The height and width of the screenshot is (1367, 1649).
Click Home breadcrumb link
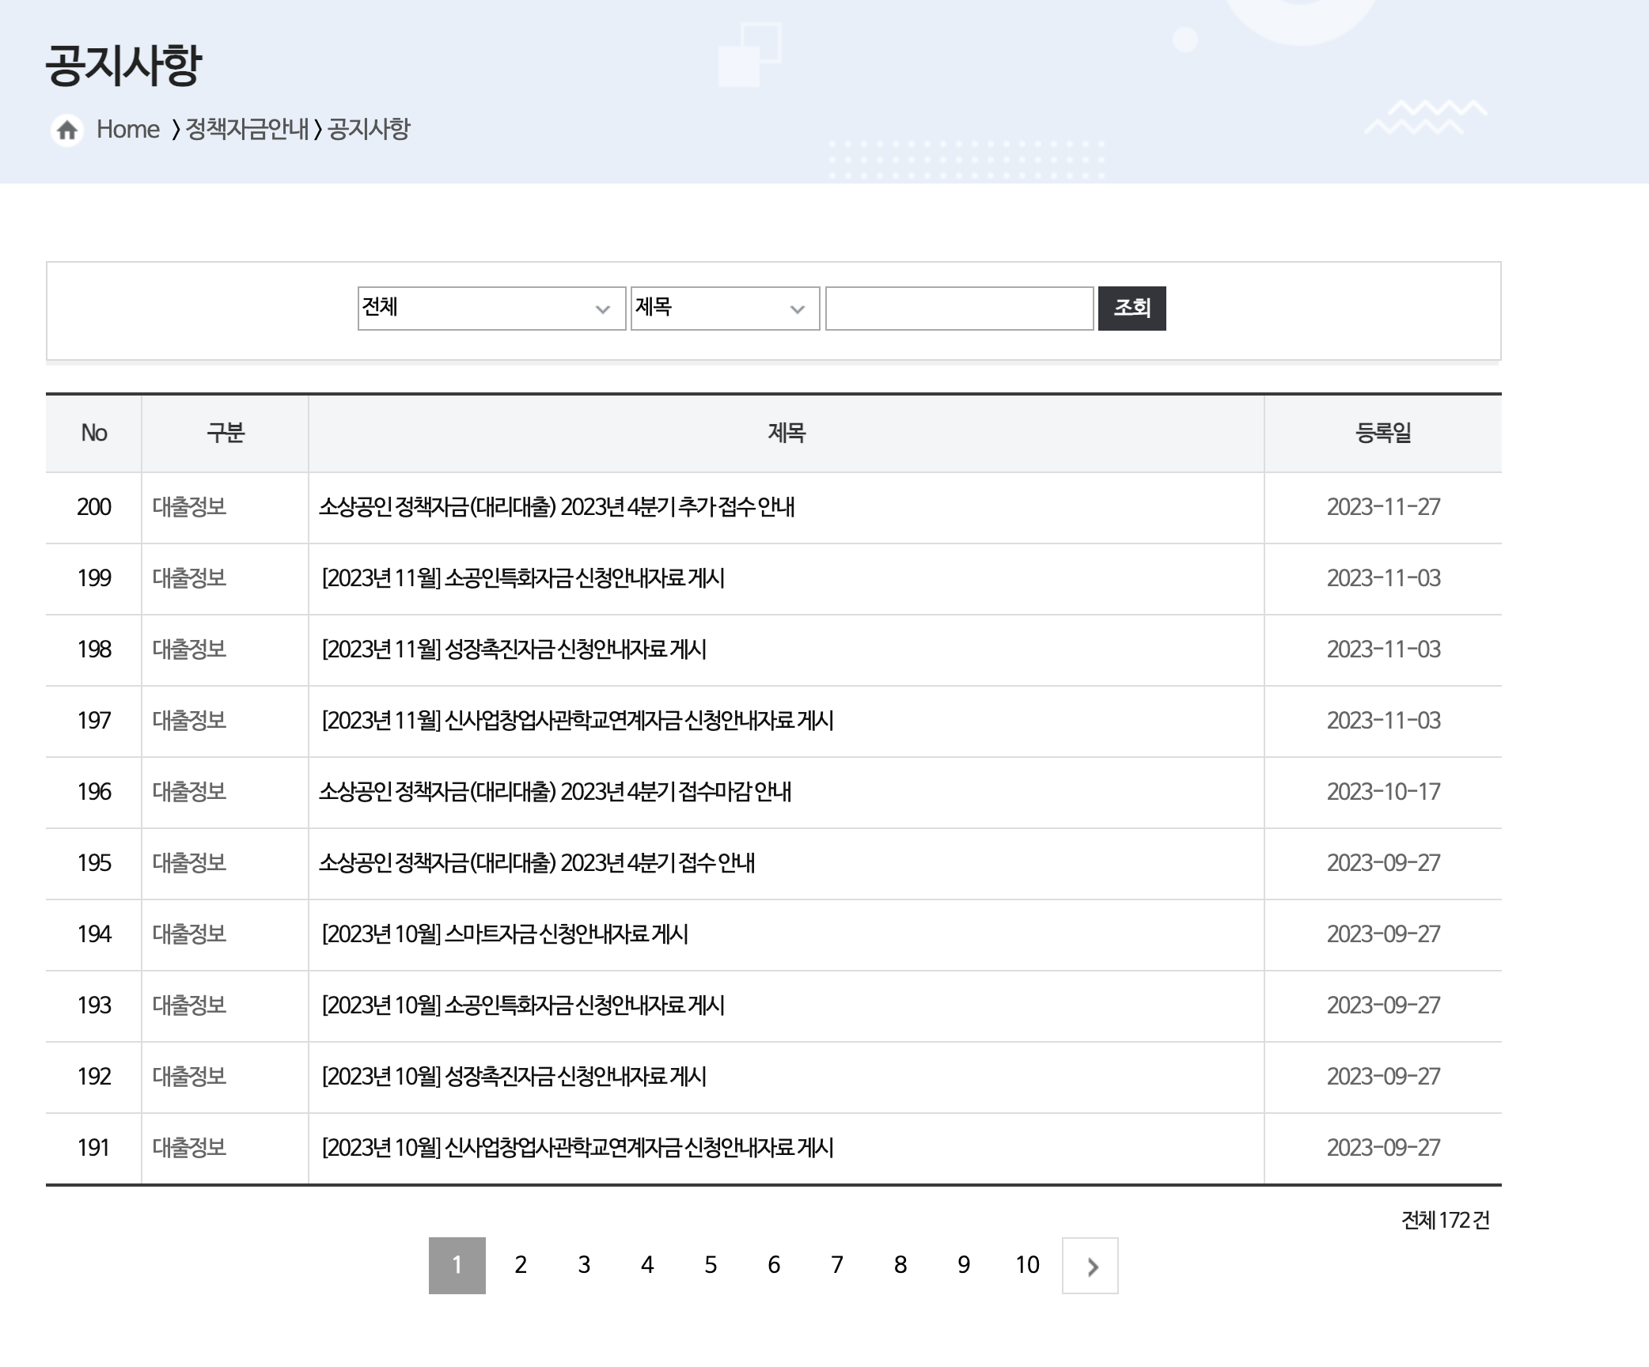[x=127, y=130]
